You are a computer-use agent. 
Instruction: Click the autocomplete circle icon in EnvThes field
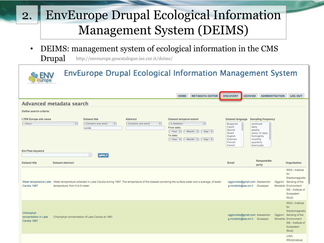click(x=90, y=155)
